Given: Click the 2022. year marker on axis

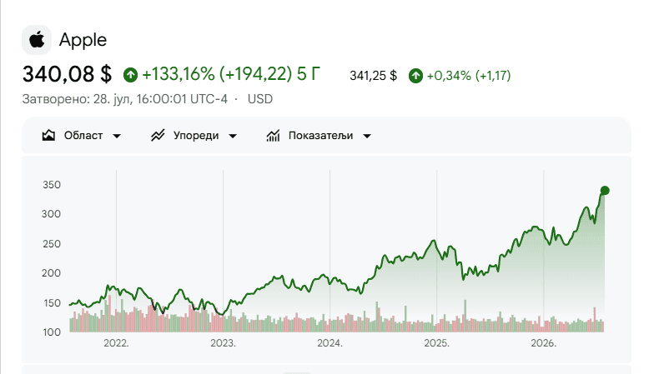Looking at the screenshot, I should click(116, 343).
